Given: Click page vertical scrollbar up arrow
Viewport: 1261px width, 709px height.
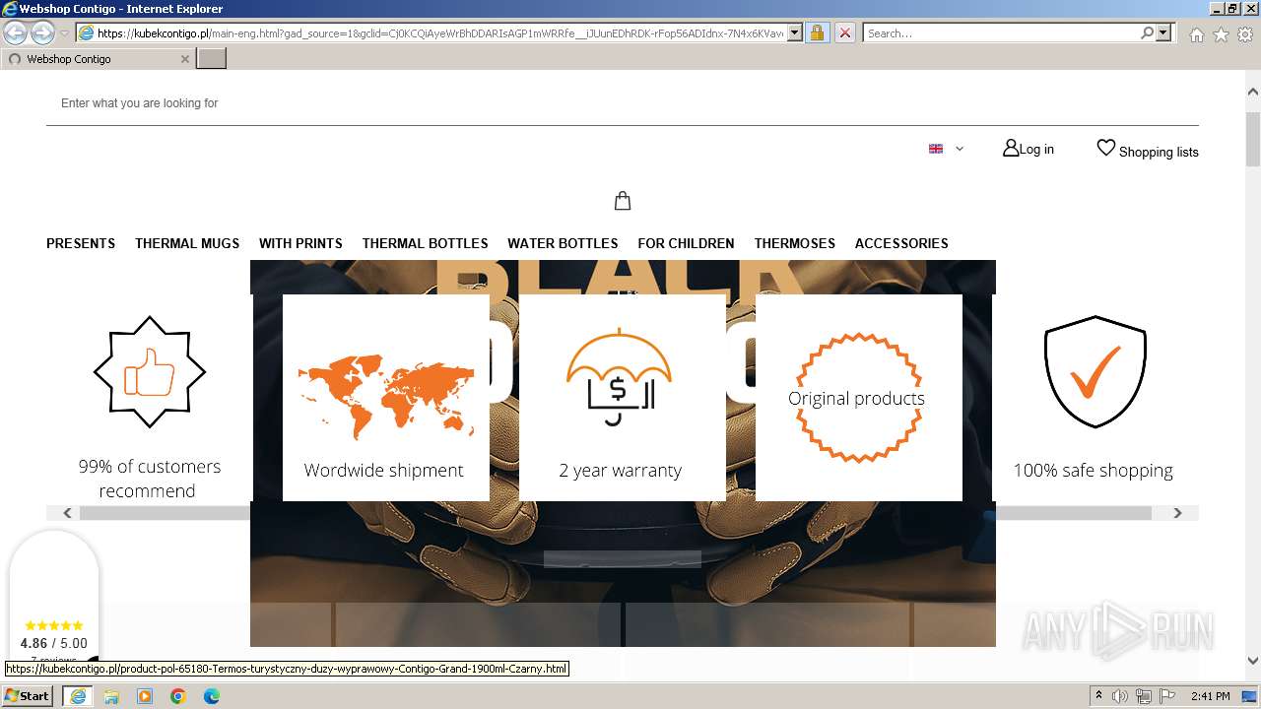Looking at the screenshot, I should point(1253,92).
